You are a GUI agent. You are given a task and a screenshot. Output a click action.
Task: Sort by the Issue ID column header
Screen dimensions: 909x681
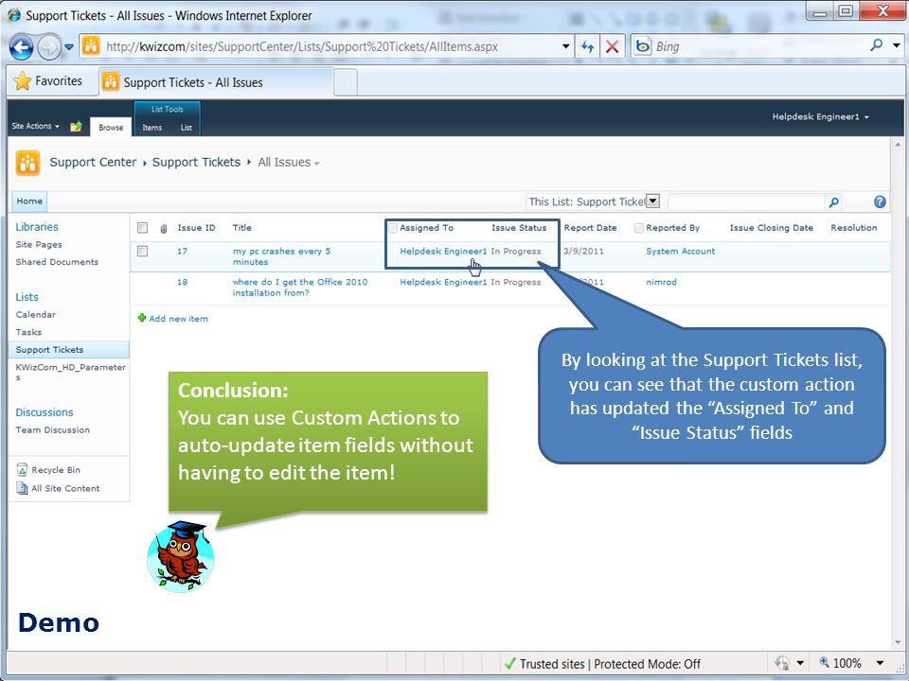tap(196, 228)
